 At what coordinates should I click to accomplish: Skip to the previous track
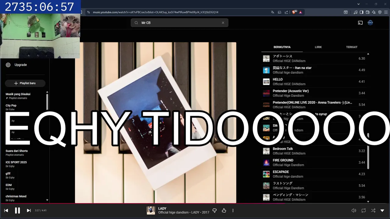point(6,210)
